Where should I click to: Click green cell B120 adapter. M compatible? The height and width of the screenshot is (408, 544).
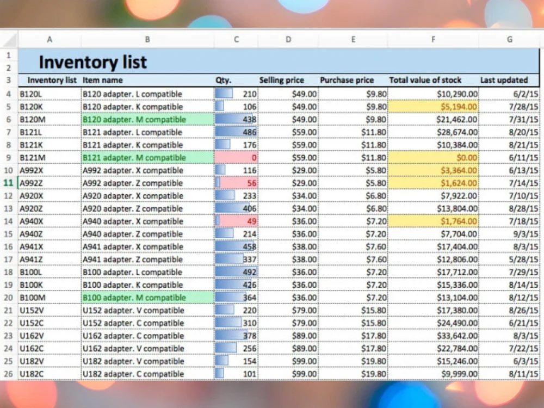point(147,119)
